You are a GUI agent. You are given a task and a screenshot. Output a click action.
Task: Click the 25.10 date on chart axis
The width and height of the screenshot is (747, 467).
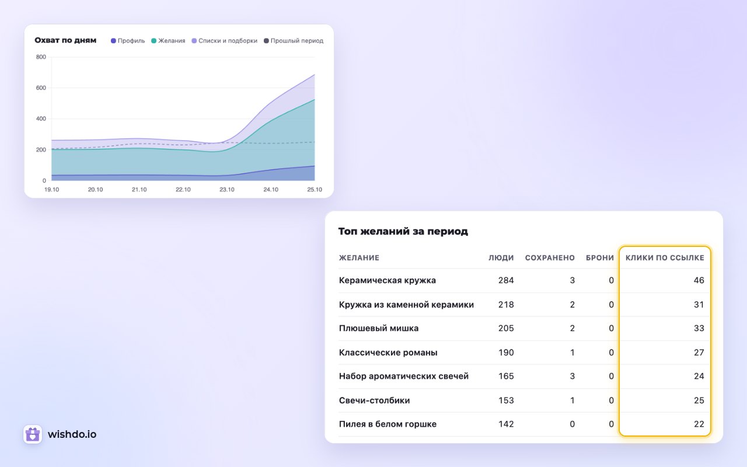click(315, 190)
